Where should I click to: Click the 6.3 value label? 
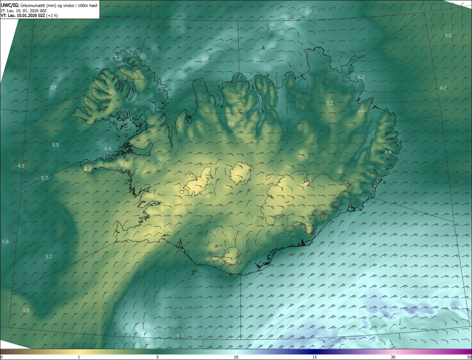pos(180,335)
